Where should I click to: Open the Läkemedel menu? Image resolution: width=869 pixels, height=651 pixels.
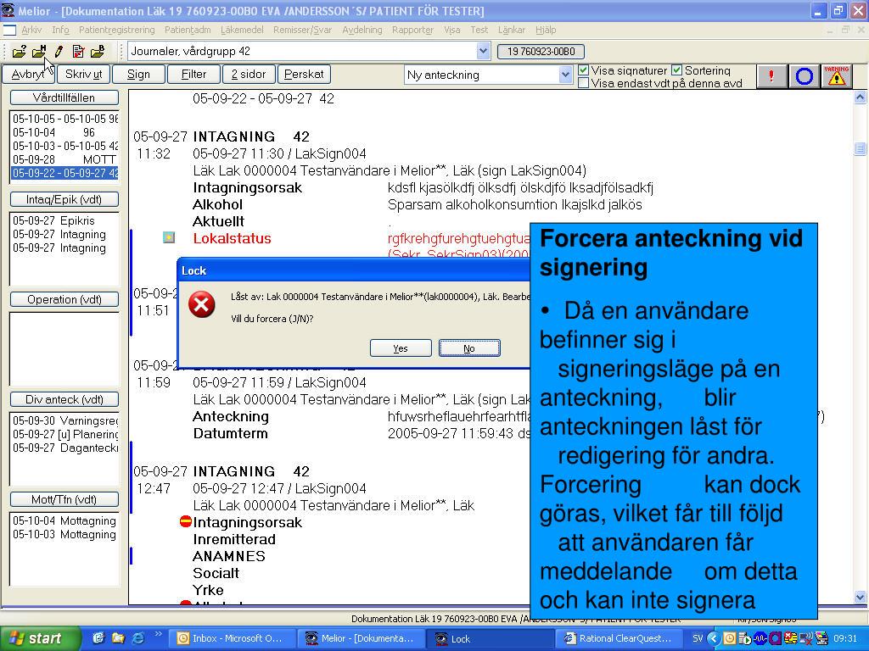[242, 30]
